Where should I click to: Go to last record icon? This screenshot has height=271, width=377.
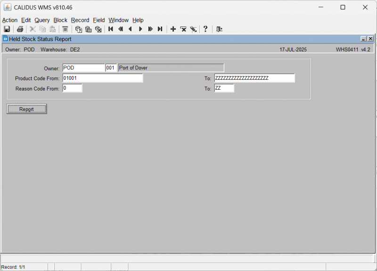160,29
